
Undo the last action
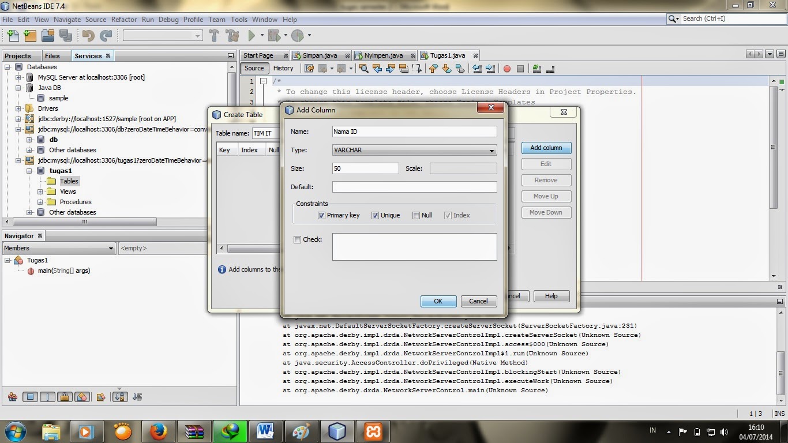coord(88,35)
